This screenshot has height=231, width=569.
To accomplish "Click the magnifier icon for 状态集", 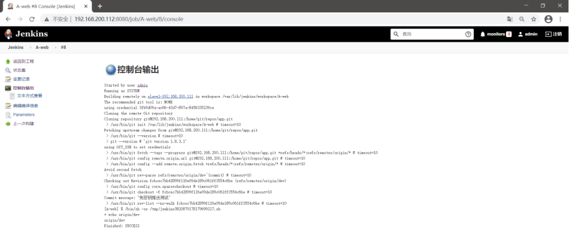I will (x=8, y=70).
